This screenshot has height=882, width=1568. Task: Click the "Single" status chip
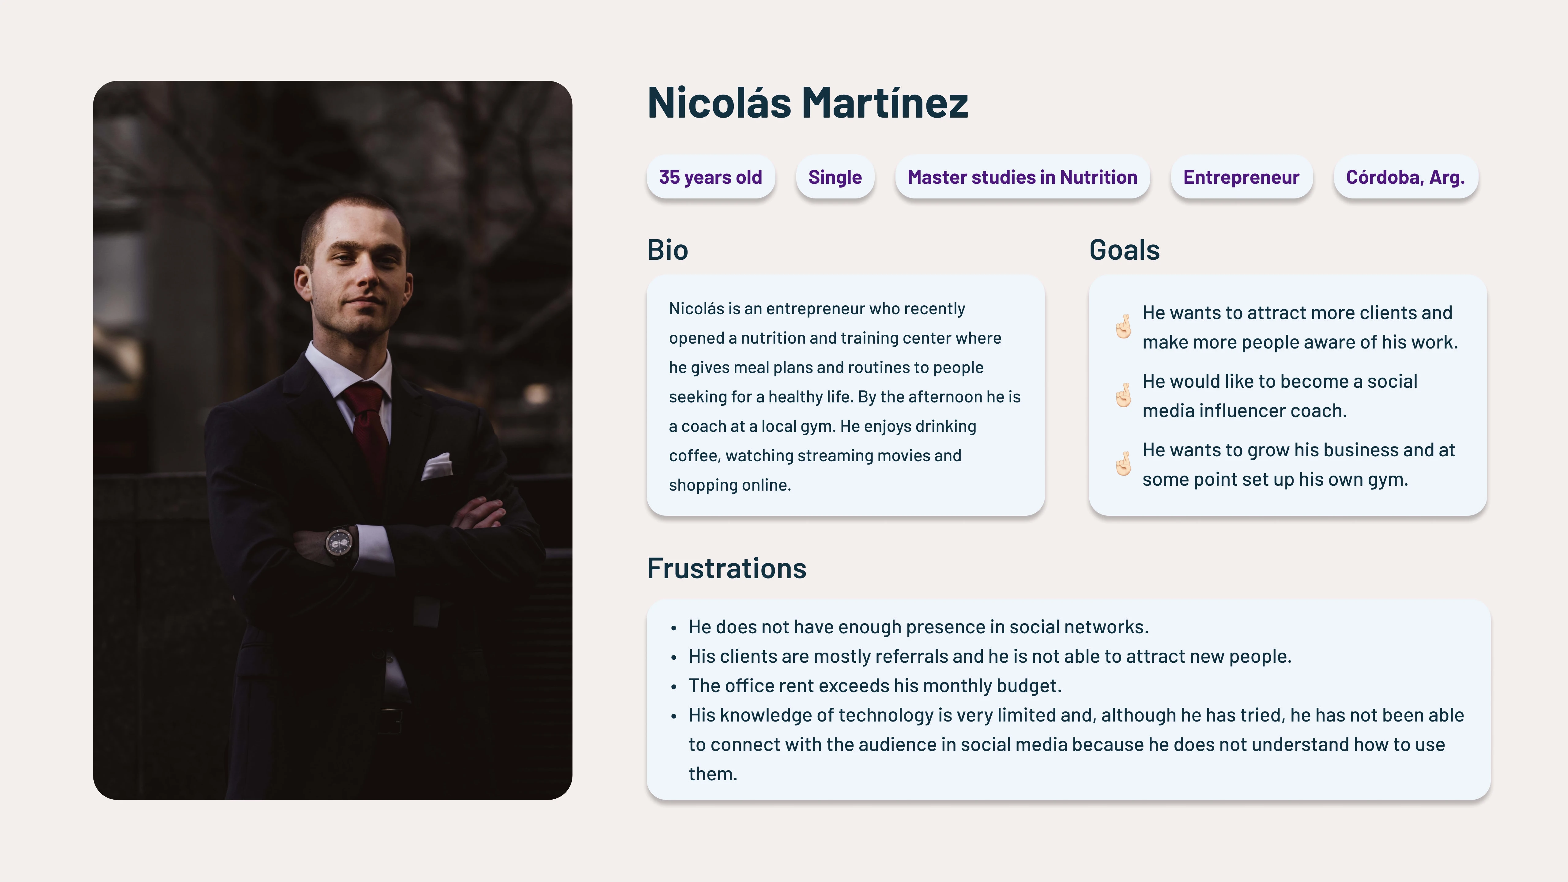pyautogui.click(x=835, y=177)
